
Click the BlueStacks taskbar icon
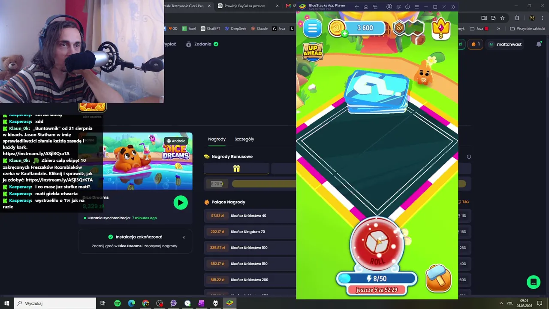pos(229,303)
